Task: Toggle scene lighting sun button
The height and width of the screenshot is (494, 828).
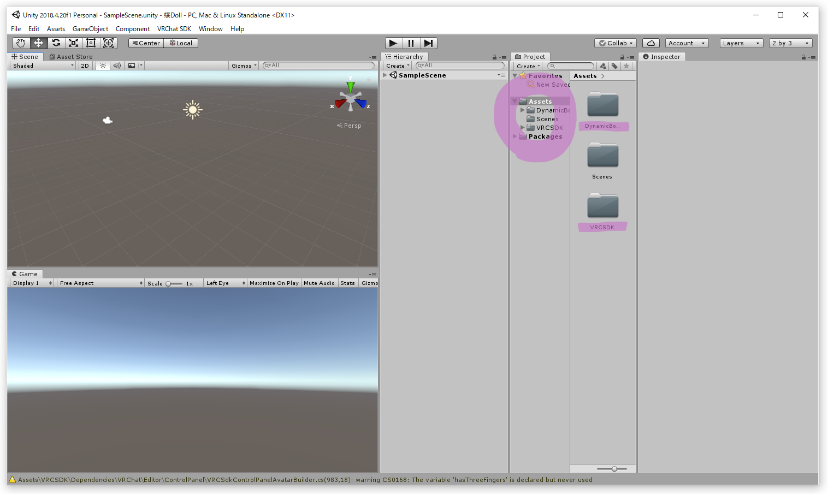Action: [103, 66]
